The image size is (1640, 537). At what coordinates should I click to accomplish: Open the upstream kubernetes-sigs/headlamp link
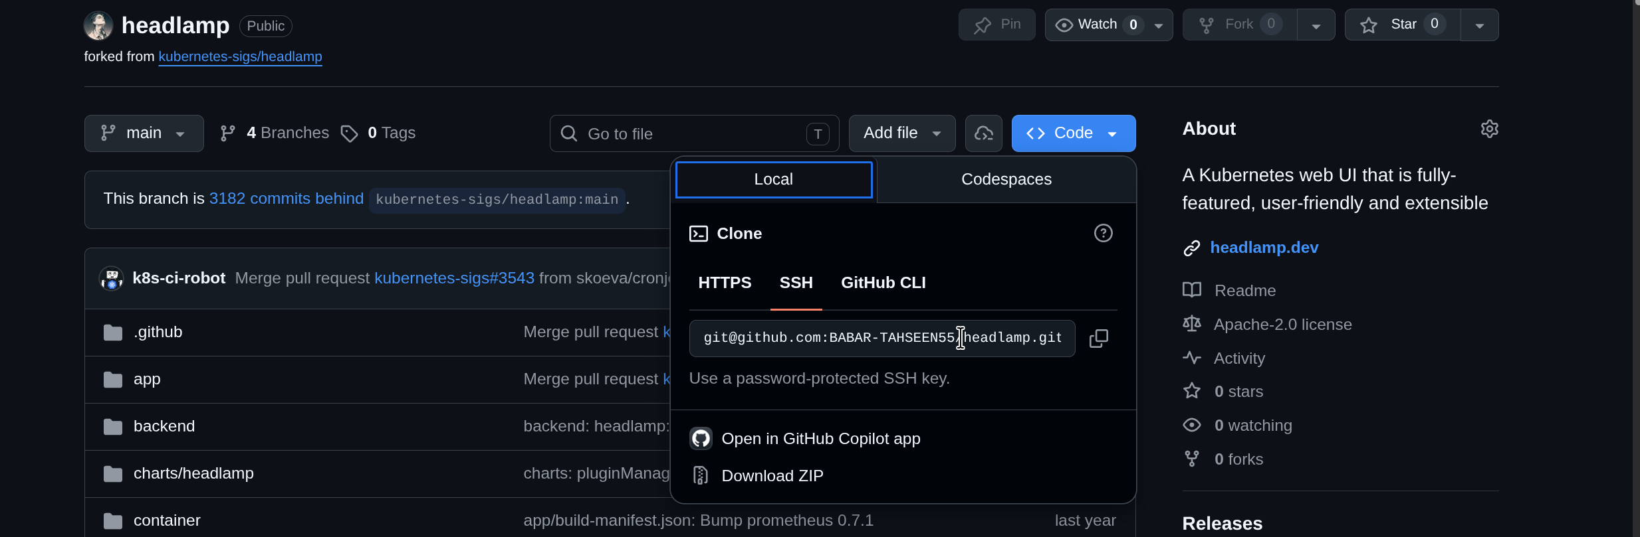pyautogui.click(x=240, y=56)
